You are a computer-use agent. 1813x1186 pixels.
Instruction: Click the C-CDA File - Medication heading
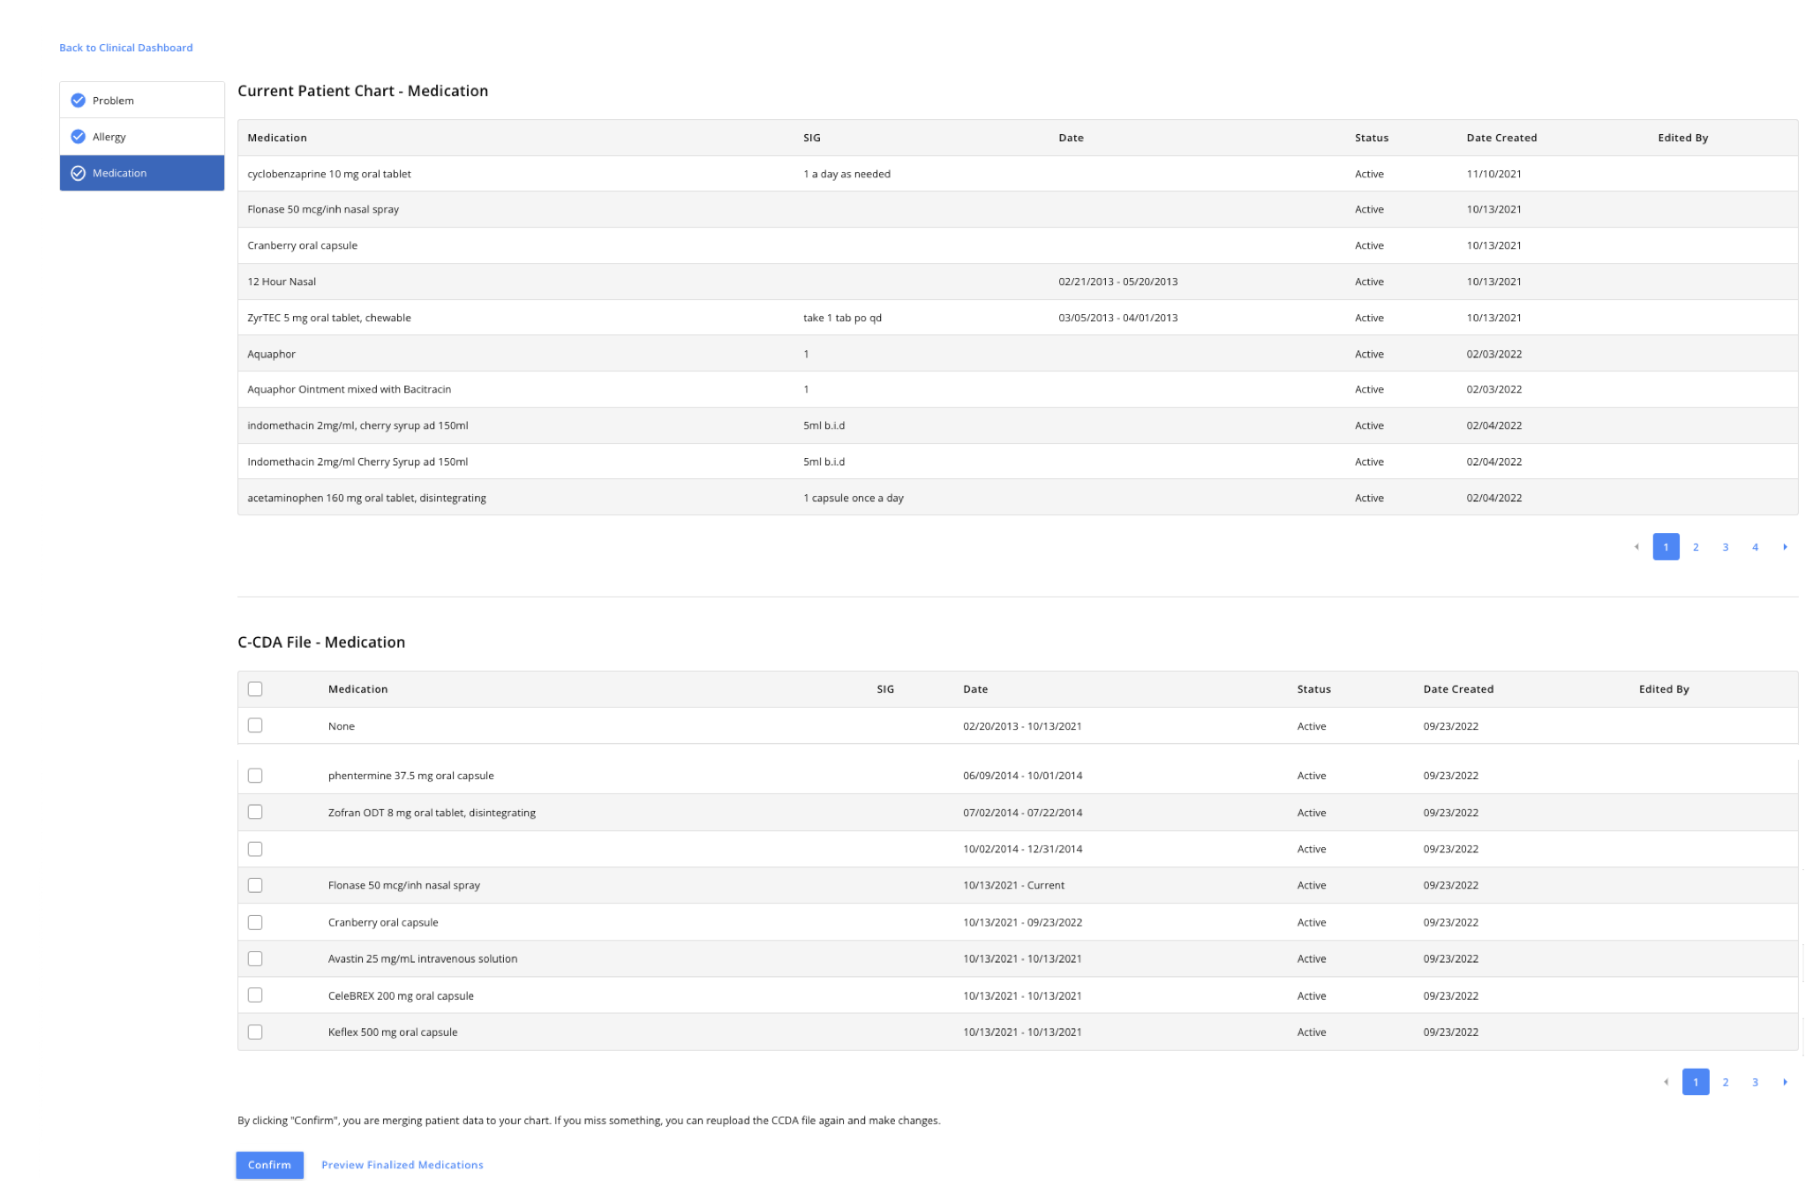[x=321, y=642]
